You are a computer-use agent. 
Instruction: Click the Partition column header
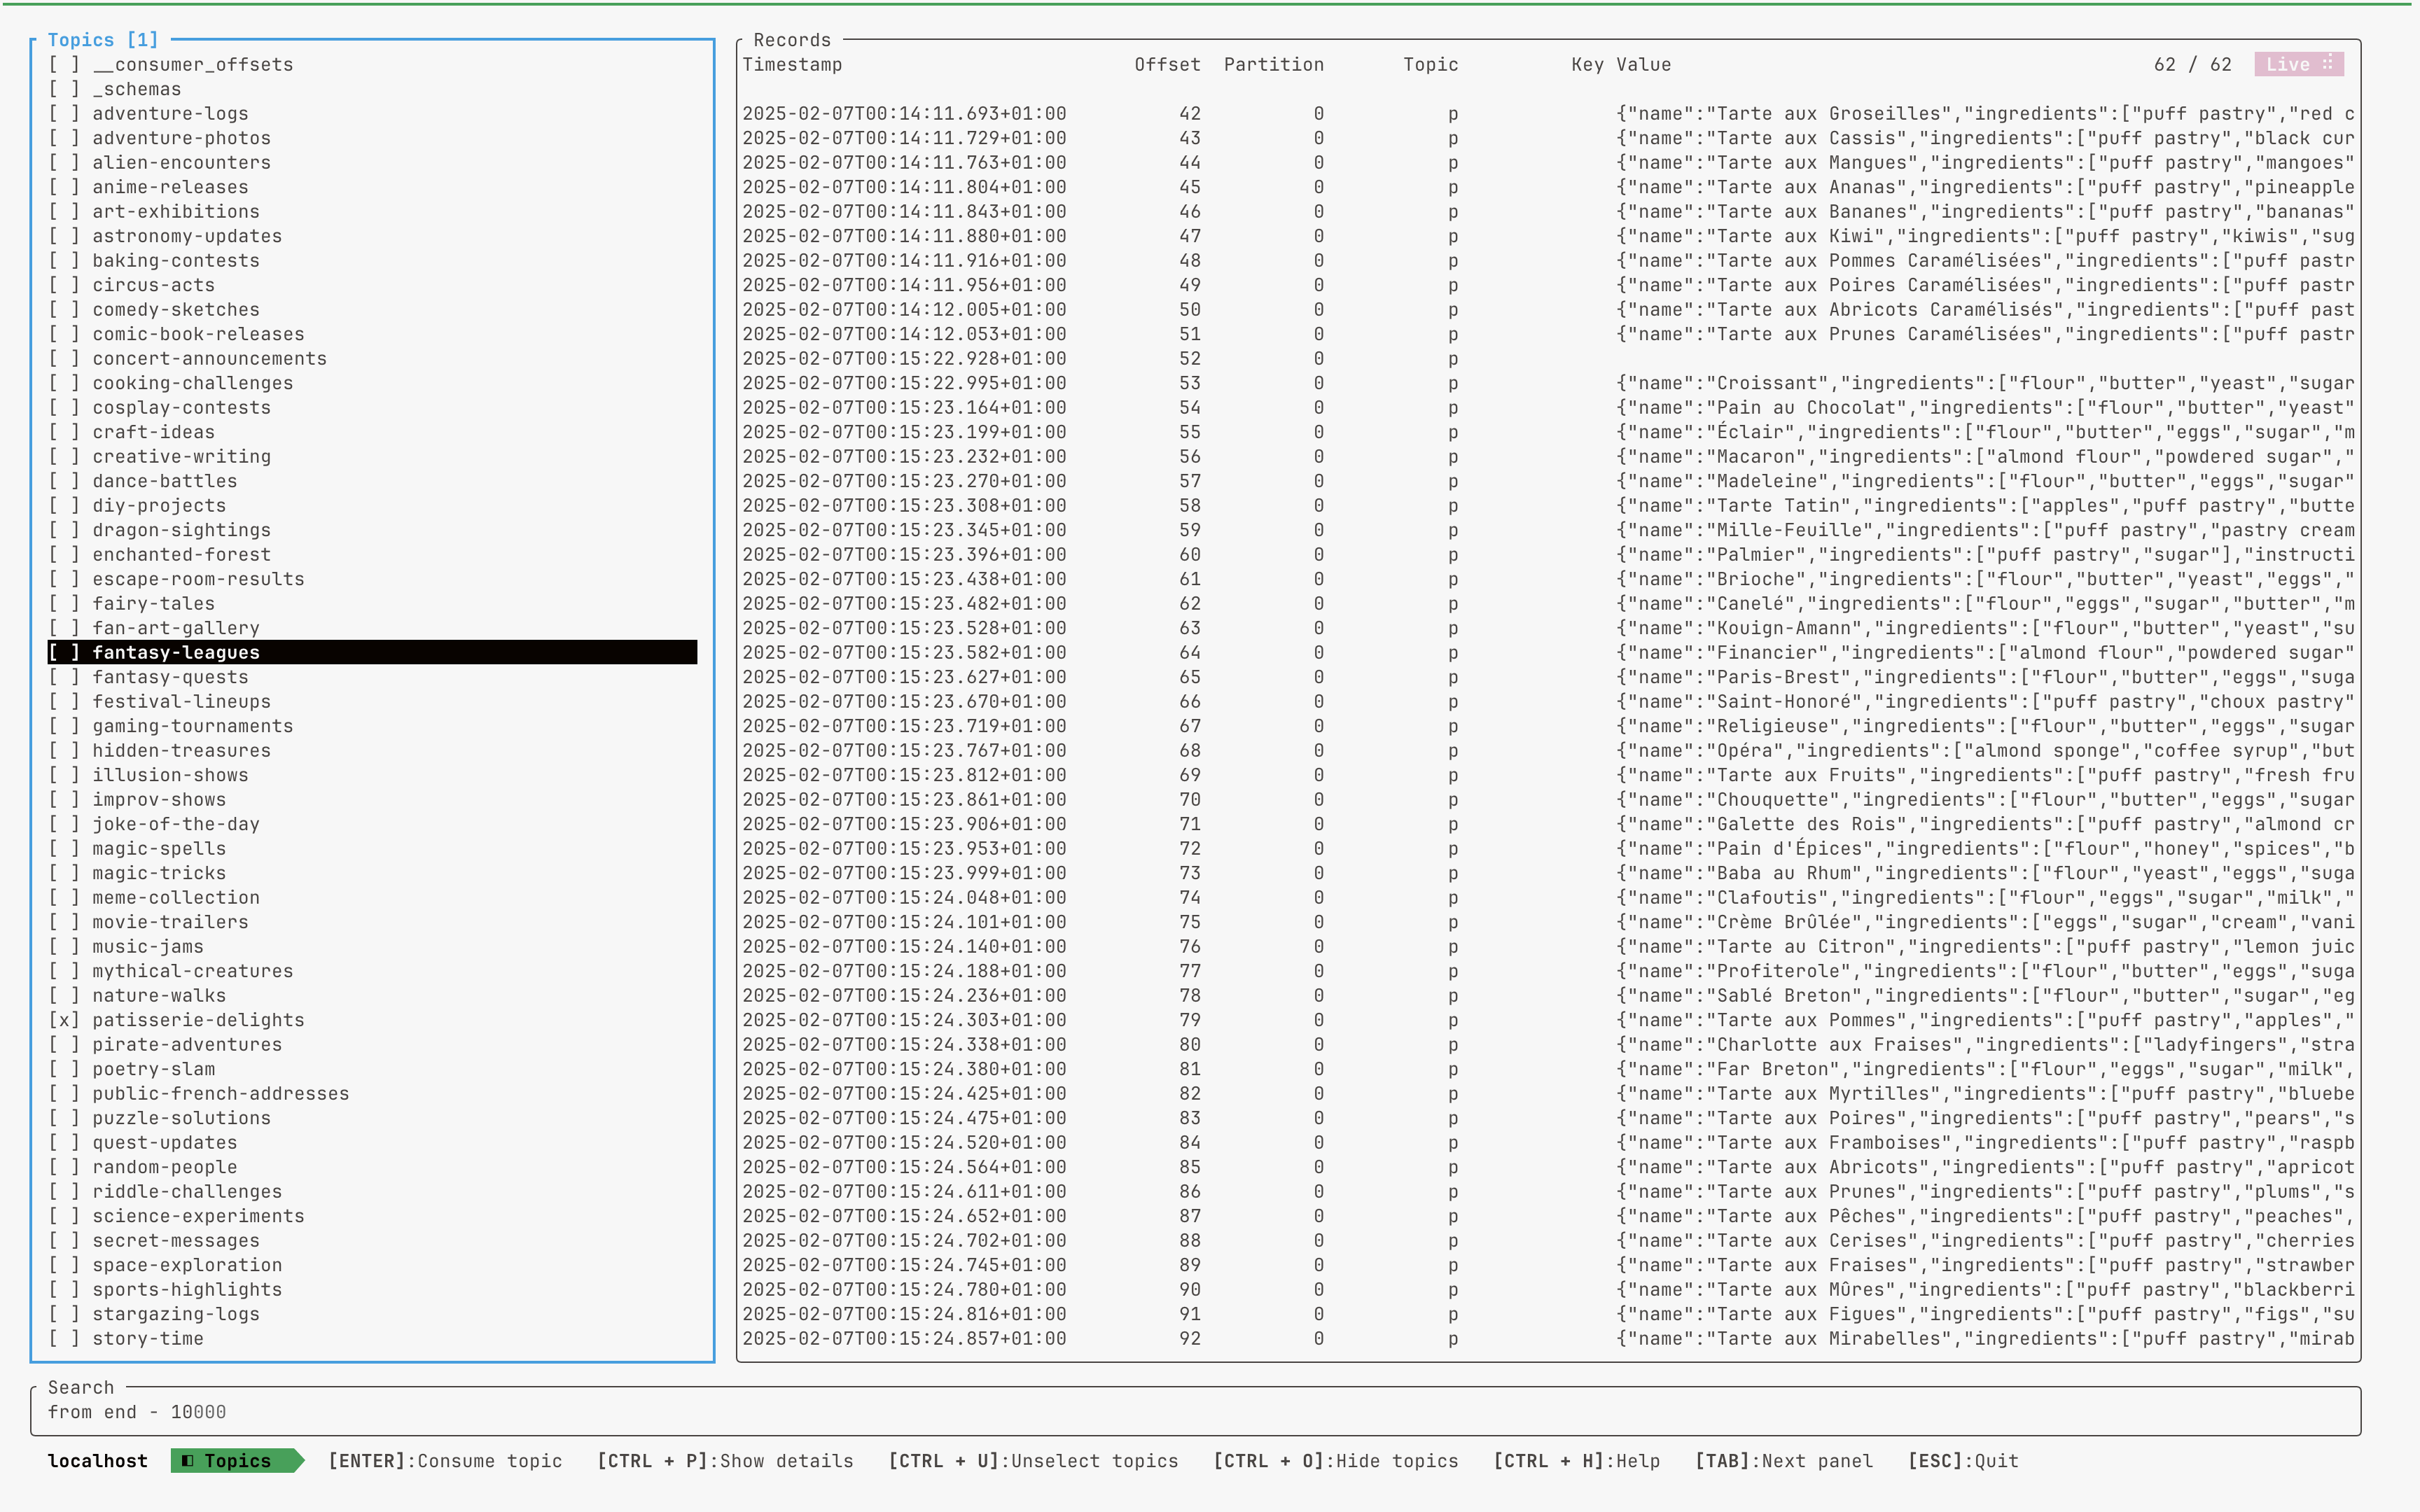pos(1273,65)
